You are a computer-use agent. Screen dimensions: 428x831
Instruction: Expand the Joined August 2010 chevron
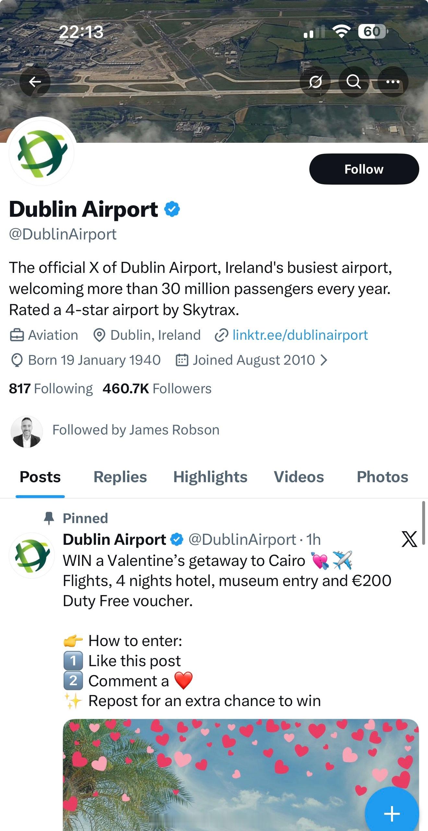pos(324,360)
